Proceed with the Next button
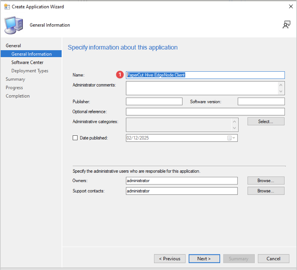Viewport: 297px width, 270px height. click(x=204, y=259)
